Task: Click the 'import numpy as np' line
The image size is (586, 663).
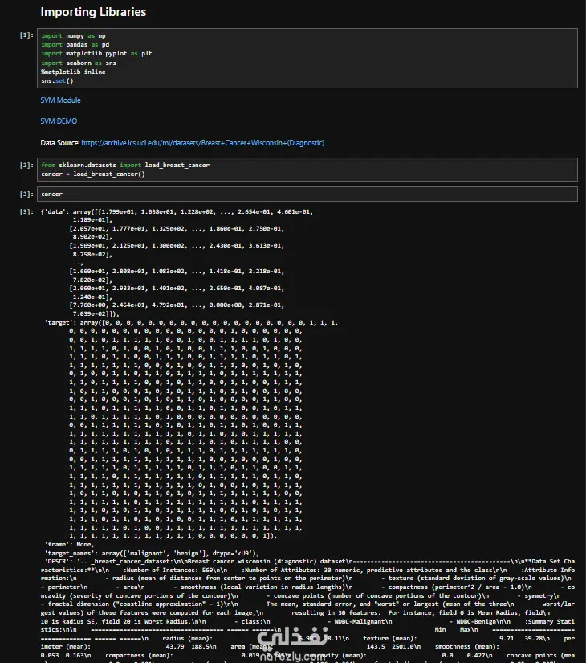Action: click(x=73, y=36)
